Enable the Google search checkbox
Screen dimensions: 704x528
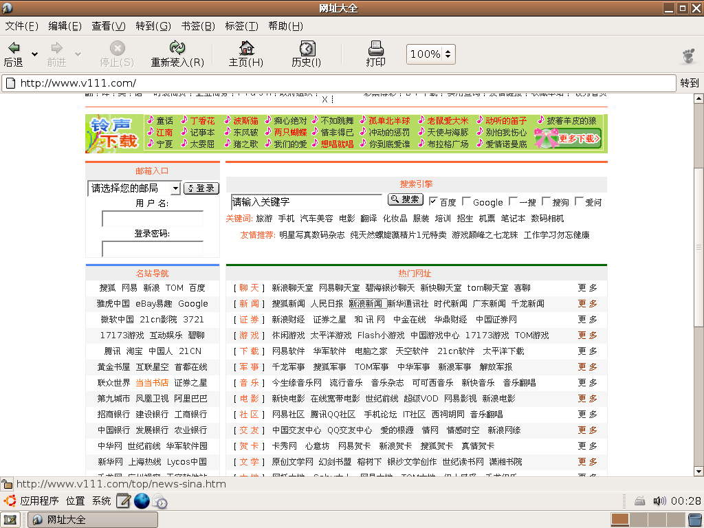(467, 201)
